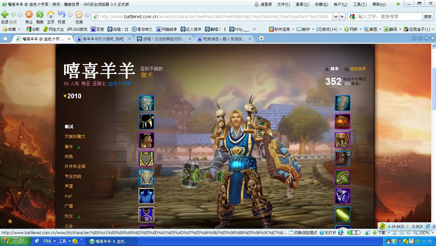Enable 无痕 private browsing paw icon
436x246 pixels.
click(x=79, y=14)
